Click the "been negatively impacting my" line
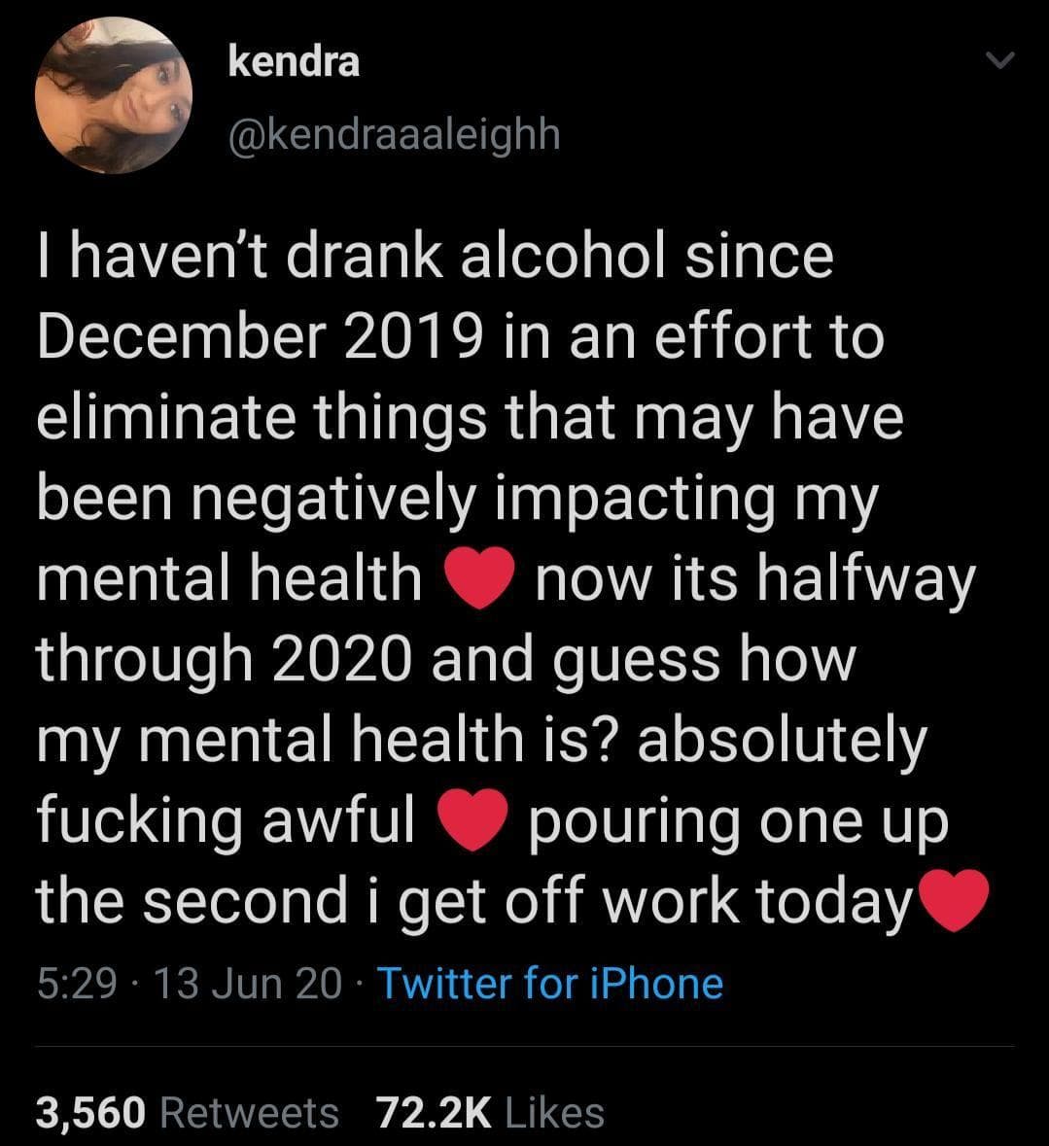Image resolution: width=1049 pixels, height=1146 pixels. [x=457, y=498]
